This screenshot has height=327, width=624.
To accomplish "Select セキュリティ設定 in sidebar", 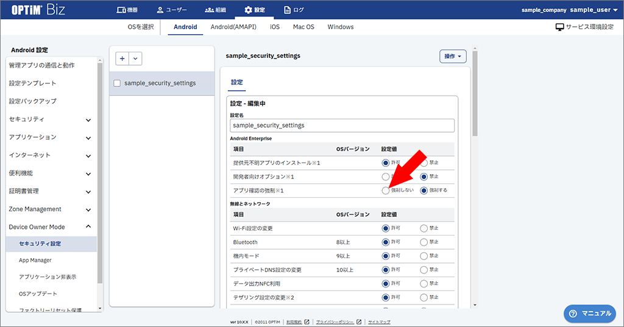I will (51, 244).
